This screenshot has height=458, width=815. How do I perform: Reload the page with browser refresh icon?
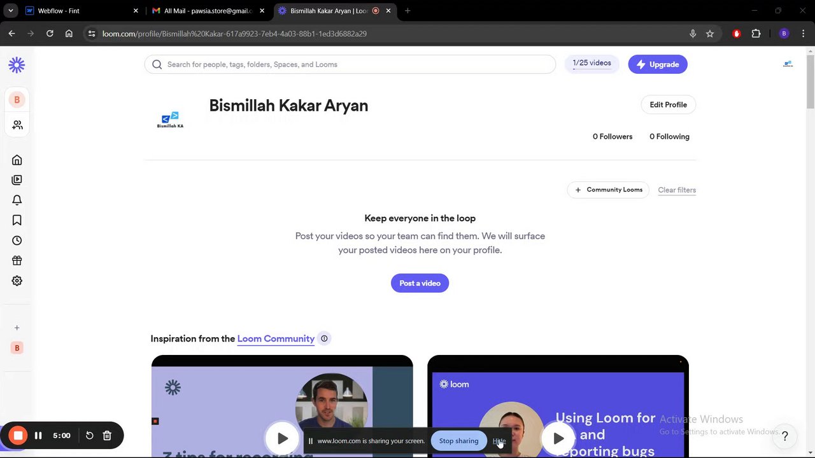point(50,34)
